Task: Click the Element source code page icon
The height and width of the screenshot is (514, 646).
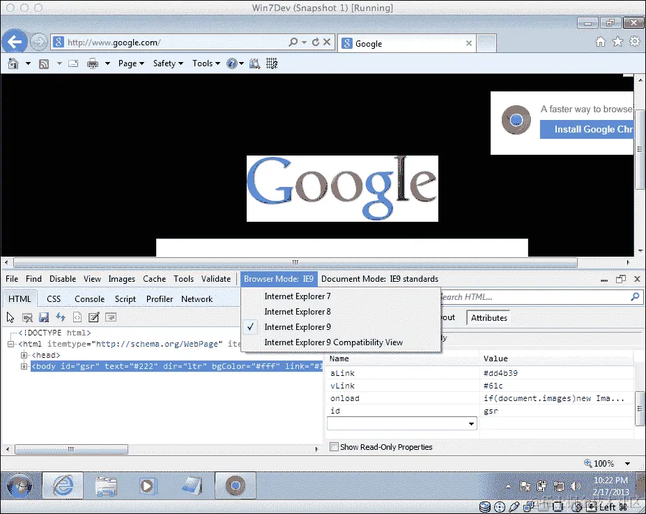Action: (77, 317)
